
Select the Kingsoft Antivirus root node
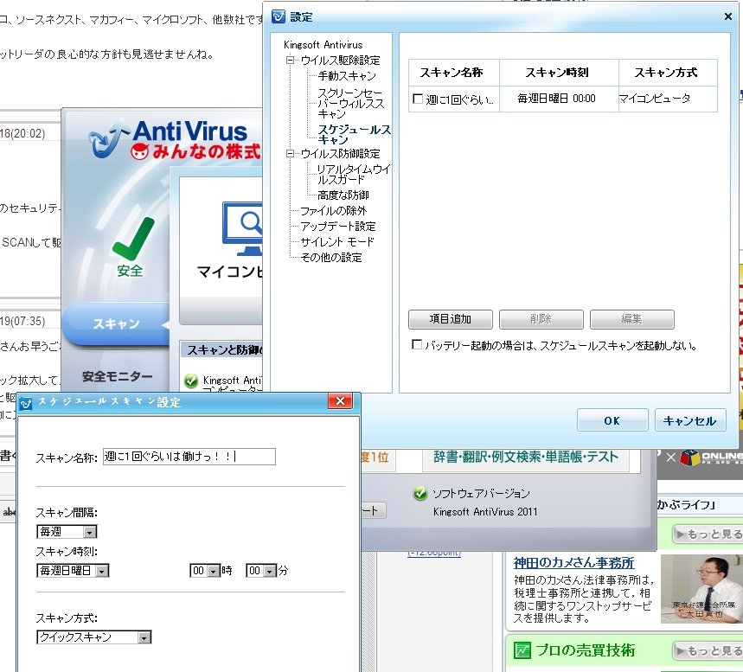tap(323, 45)
